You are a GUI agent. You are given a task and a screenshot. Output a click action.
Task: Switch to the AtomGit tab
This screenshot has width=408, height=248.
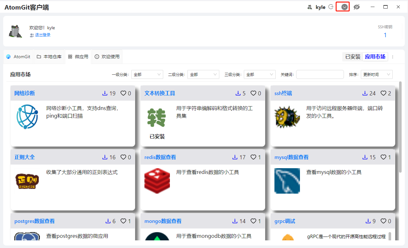[18, 57]
